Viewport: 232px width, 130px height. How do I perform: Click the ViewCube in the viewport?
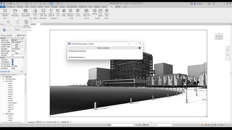pos(219,36)
